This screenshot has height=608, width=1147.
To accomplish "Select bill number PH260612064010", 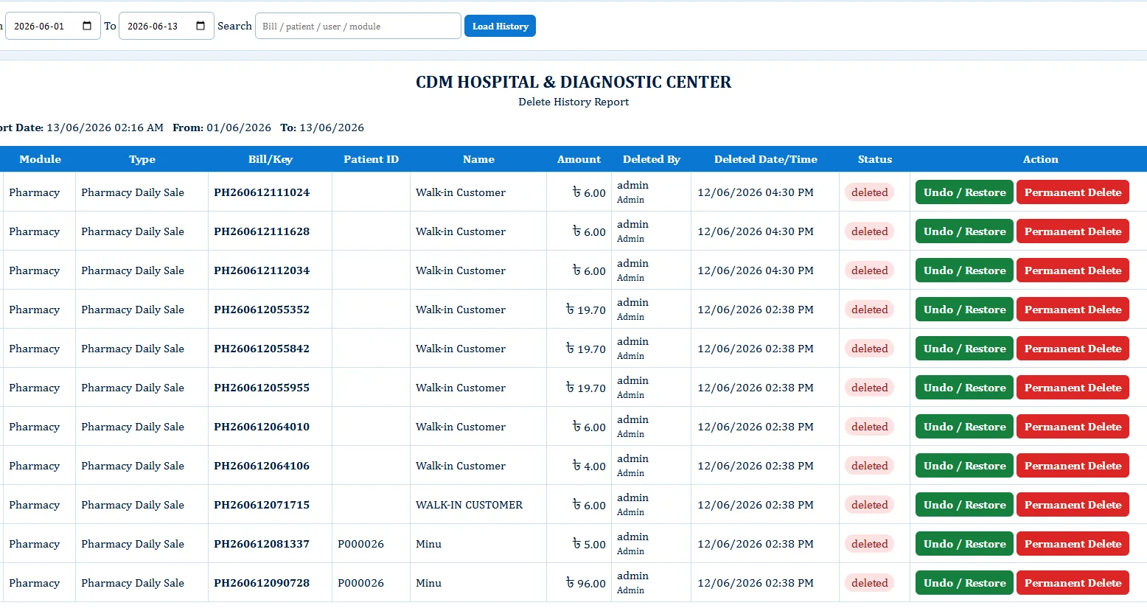I will [262, 427].
